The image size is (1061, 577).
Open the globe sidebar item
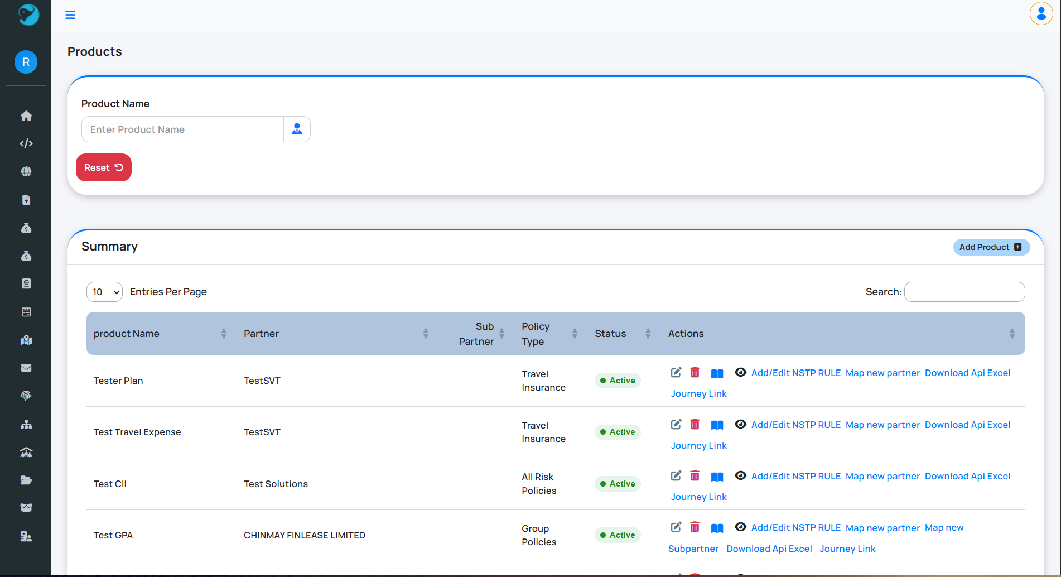(x=26, y=172)
